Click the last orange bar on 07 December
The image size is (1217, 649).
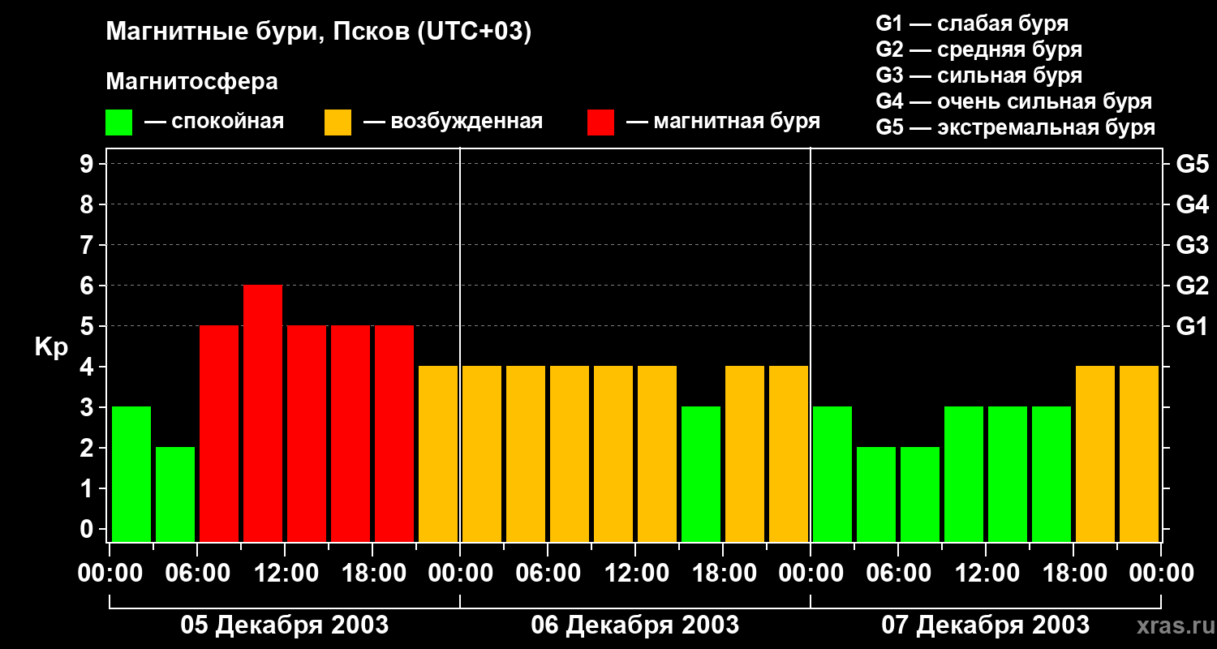1139,454
